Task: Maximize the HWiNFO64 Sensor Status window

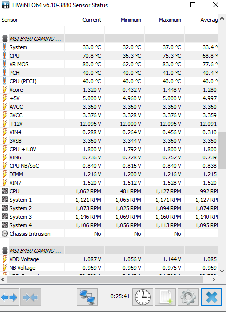Action: [x=193, y=5]
